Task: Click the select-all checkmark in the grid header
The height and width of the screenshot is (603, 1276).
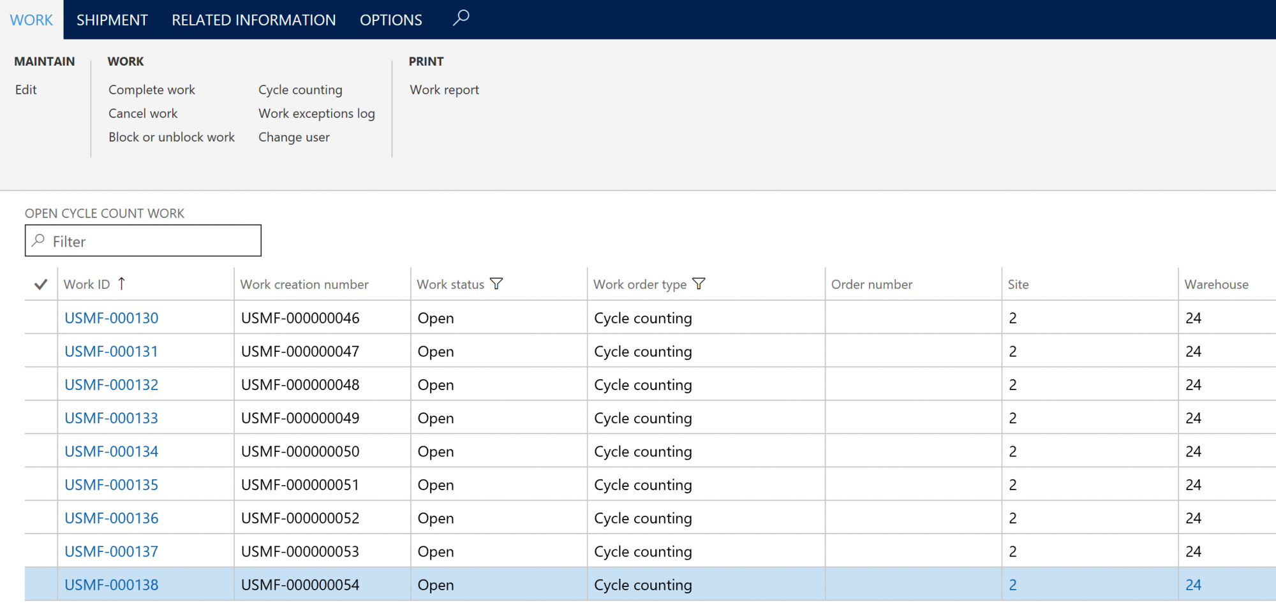Action: (x=40, y=284)
